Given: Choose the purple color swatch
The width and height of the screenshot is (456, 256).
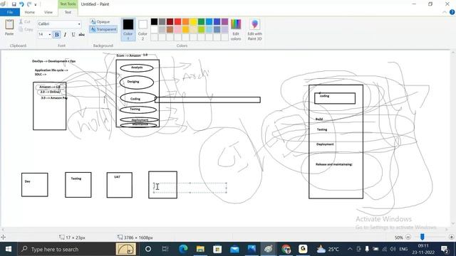Looking at the screenshot, I should coord(225,21).
